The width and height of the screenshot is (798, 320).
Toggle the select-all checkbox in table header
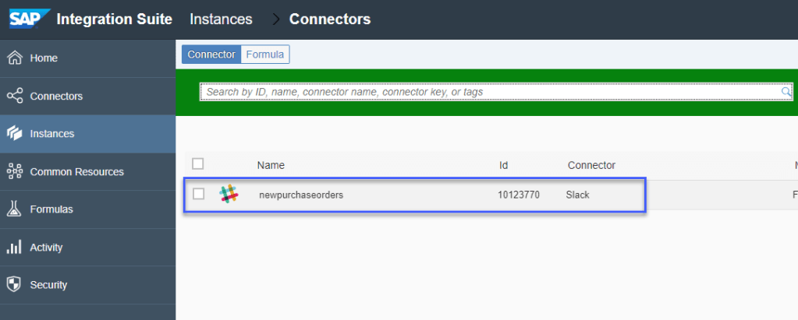(198, 164)
